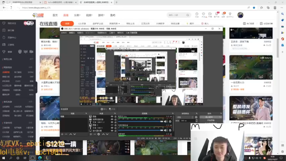Open OBS 工具(T) menu
Screen dimensions: 286x161
click(112, 33)
